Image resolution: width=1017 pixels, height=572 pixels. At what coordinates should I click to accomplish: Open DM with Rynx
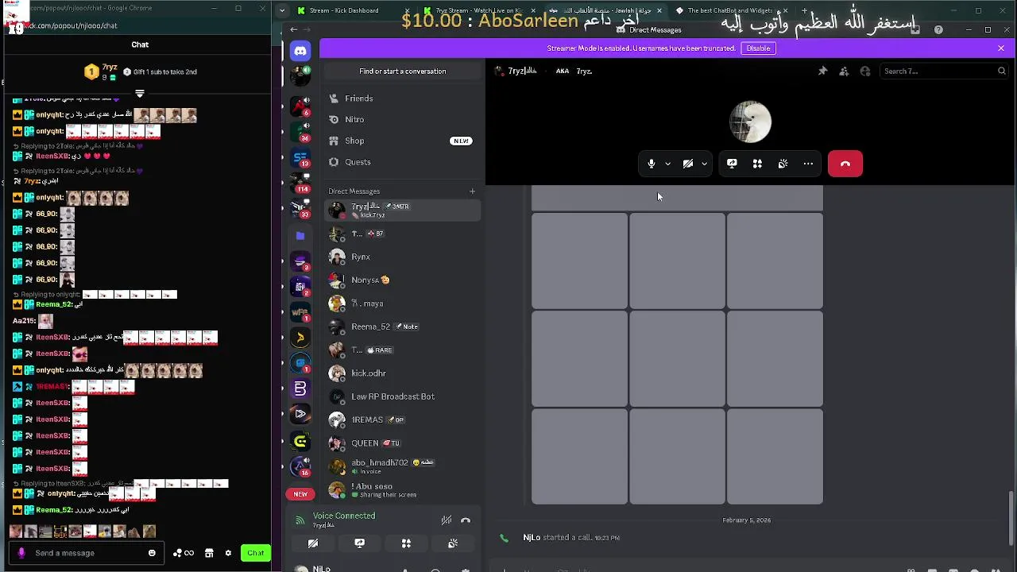coord(402,257)
